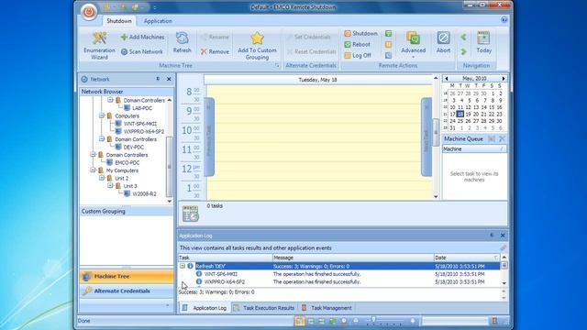This screenshot has height=330, width=587.
Task: Sort log by Message column
Action: point(352,258)
